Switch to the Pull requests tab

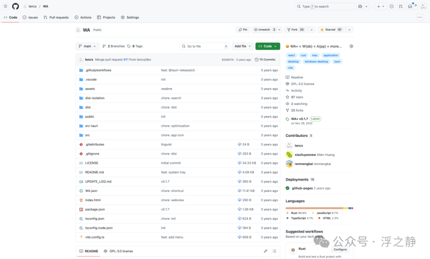tap(56, 17)
